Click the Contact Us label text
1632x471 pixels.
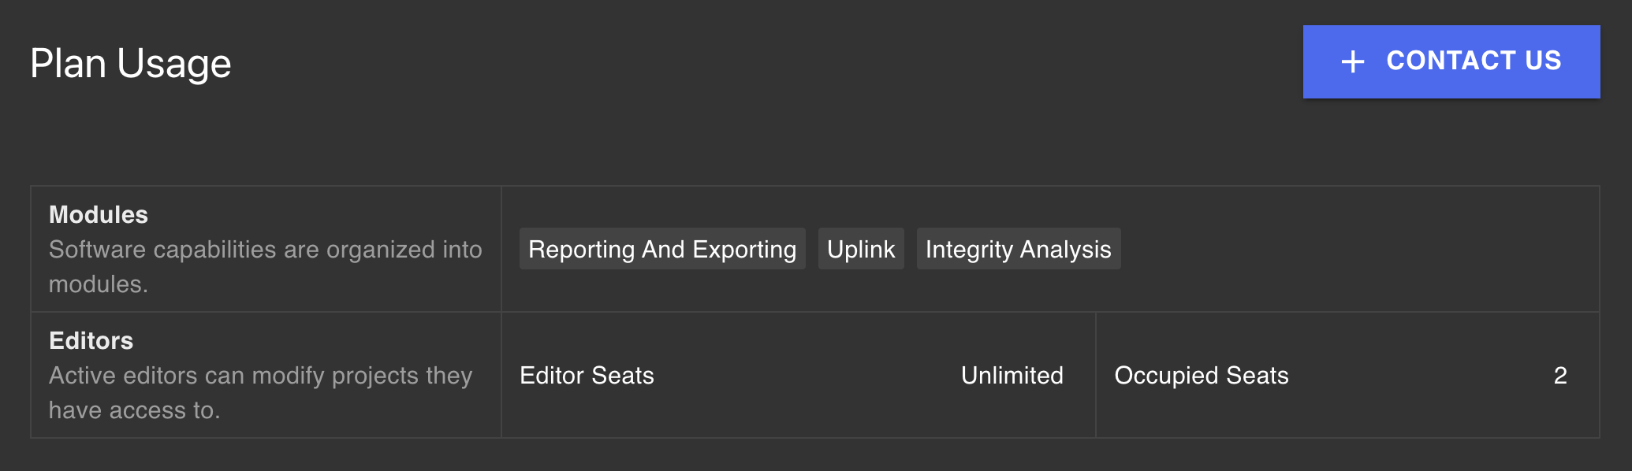click(x=1474, y=61)
